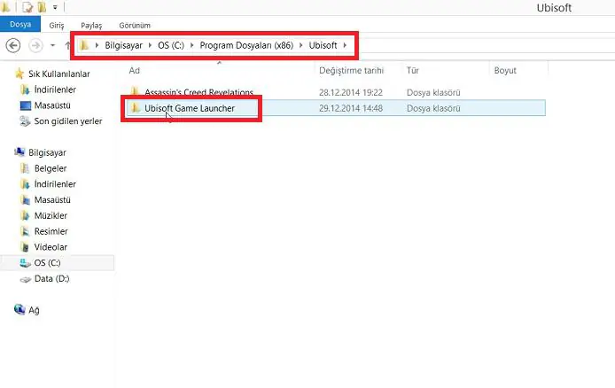
Task: Click the Bilgisayar computer icon in sidebar
Action: pyautogui.click(x=19, y=151)
